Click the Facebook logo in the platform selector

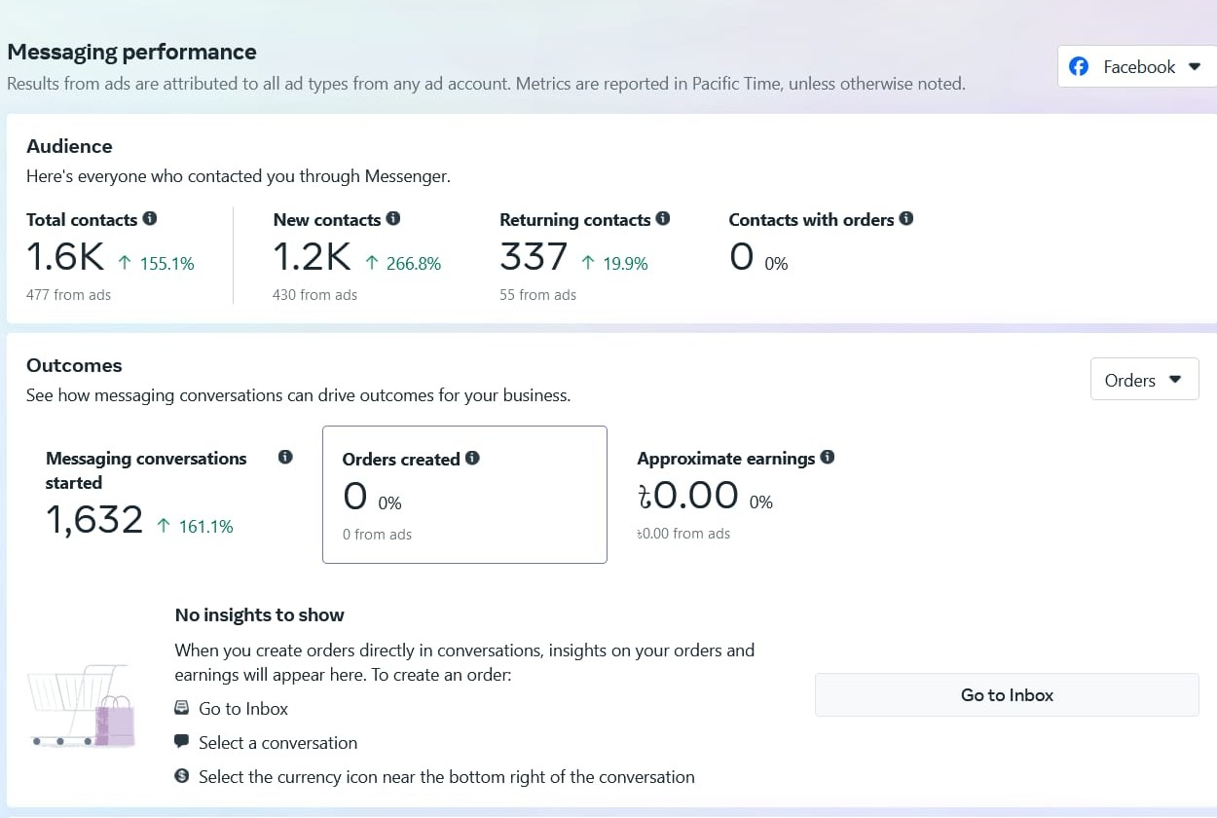pyautogui.click(x=1079, y=67)
